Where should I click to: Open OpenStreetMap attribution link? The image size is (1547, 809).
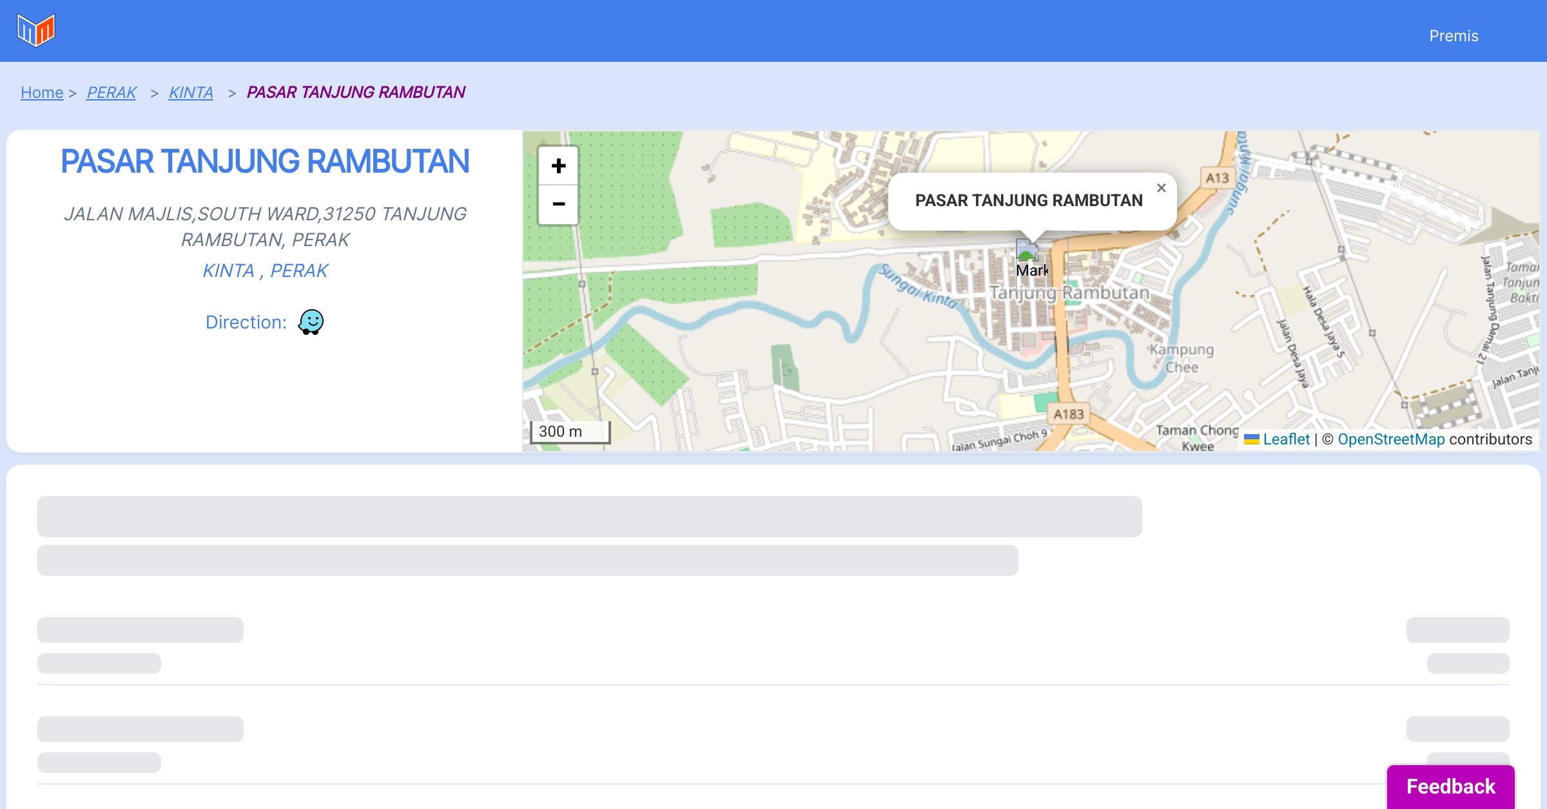[x=1391, y=439]
